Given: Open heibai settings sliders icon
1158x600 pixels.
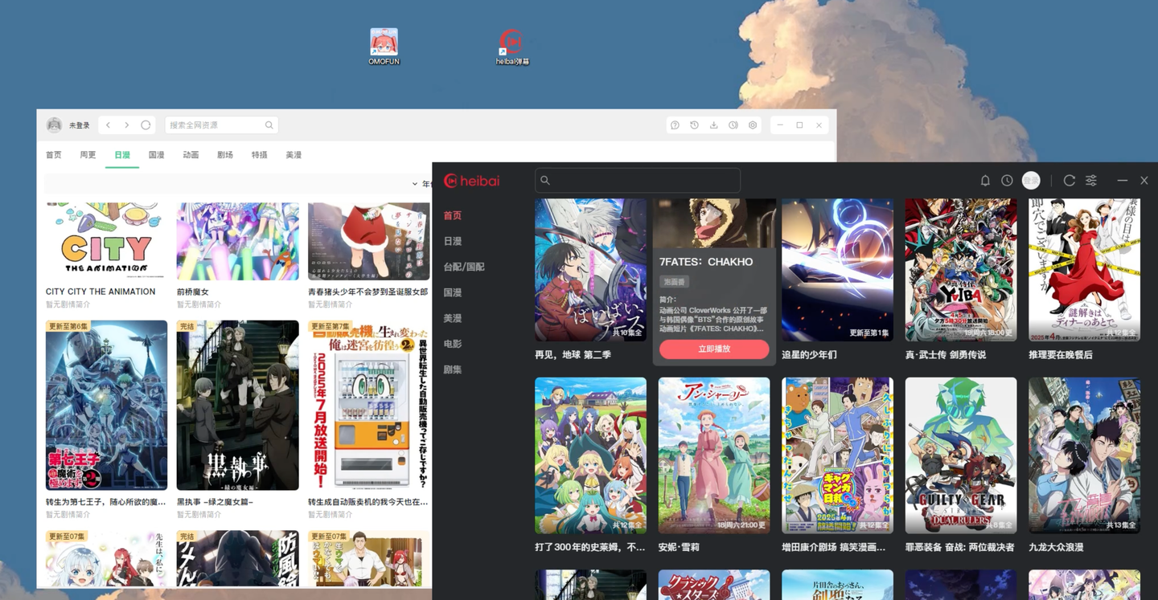Looking at the screenshot, I should click(1091, 181).
